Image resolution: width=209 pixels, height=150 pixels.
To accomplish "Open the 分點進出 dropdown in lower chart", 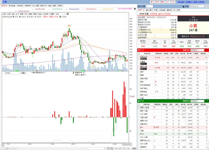I will 12,73.
